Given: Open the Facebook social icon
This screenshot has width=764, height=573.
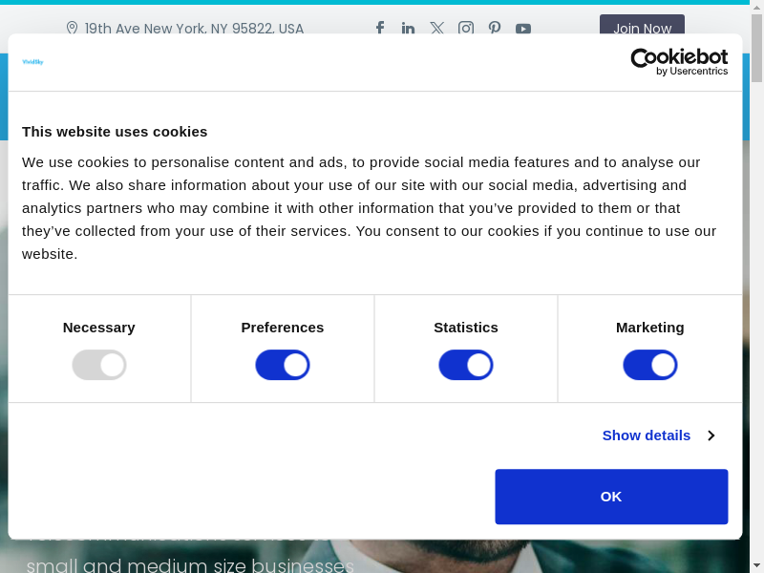Looking at the screenshot, I should point(379,29).
